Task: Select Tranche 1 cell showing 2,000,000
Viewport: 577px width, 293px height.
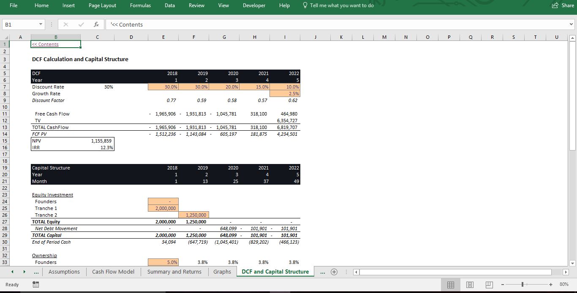Action: pos(163,208)
